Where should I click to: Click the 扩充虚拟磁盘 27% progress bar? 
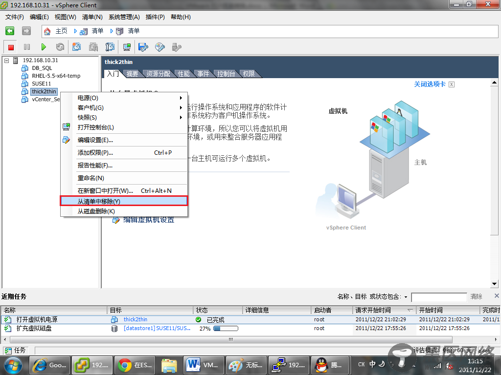tap(226, 329)
